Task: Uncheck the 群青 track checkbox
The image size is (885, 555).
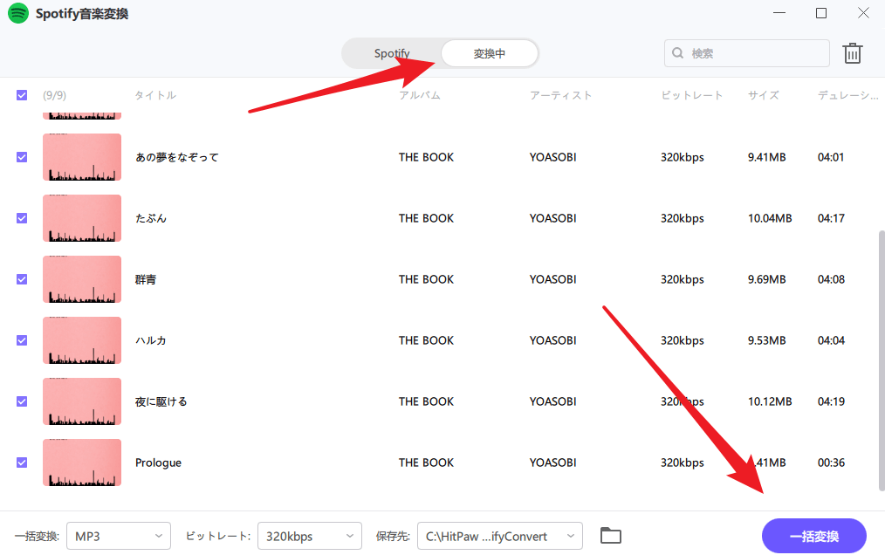Action: [x=22, y=279]
